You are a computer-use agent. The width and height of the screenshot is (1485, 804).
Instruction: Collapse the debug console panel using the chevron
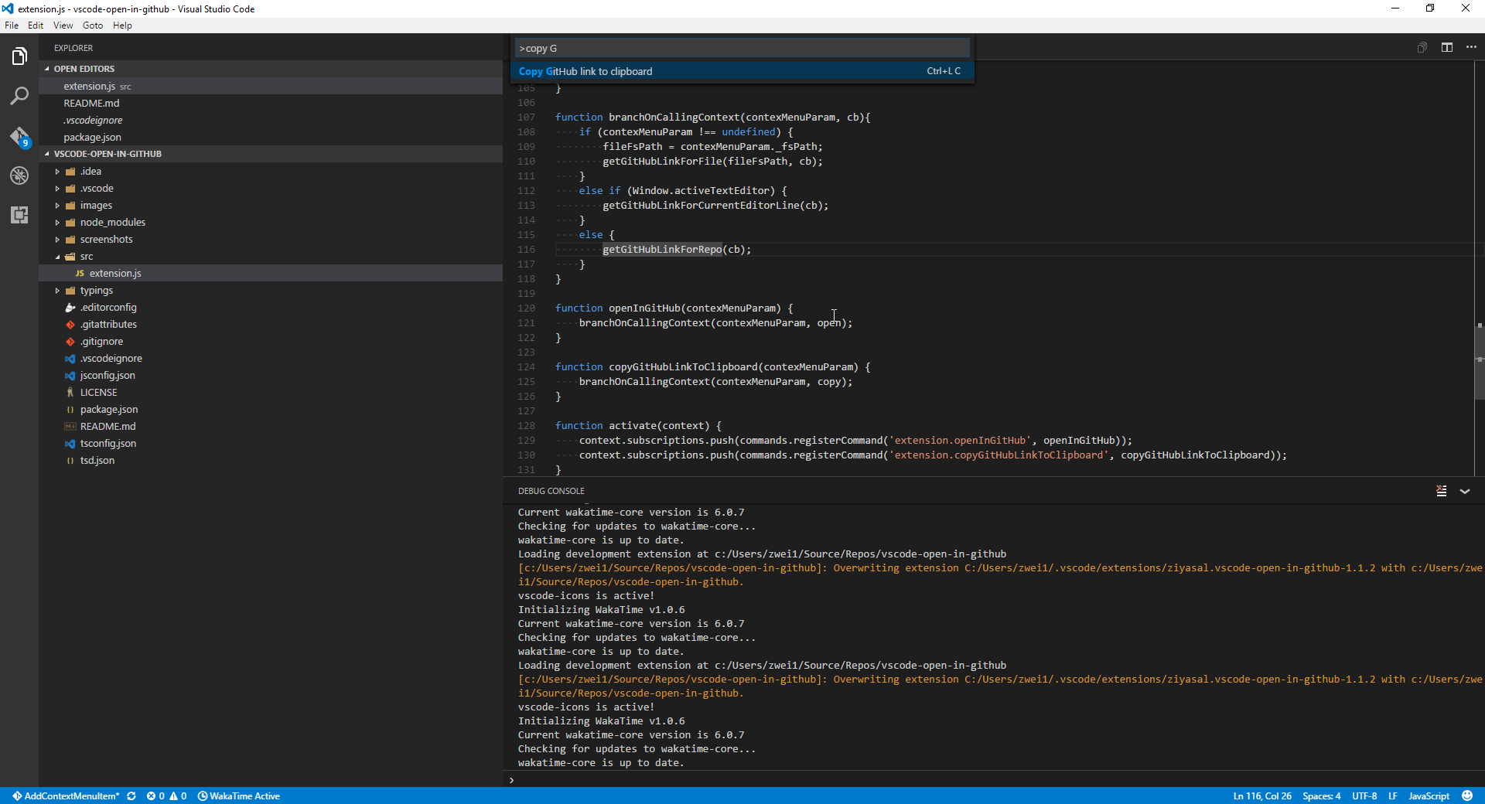[1465, 491]
